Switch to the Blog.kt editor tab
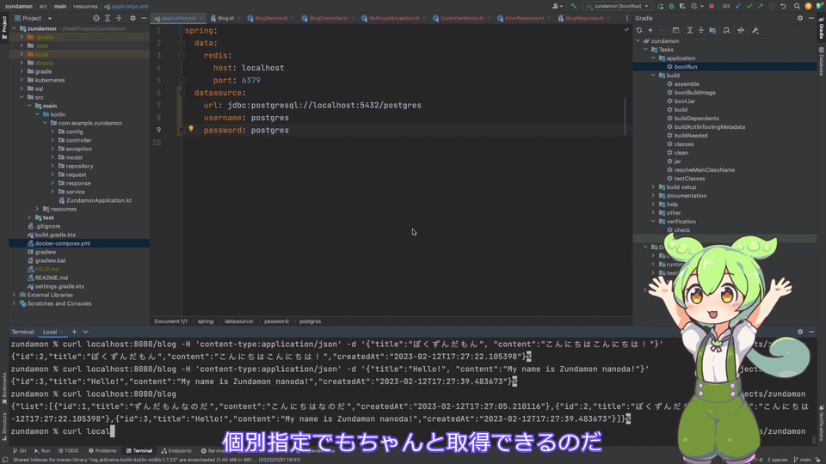 tap(225, 18)
